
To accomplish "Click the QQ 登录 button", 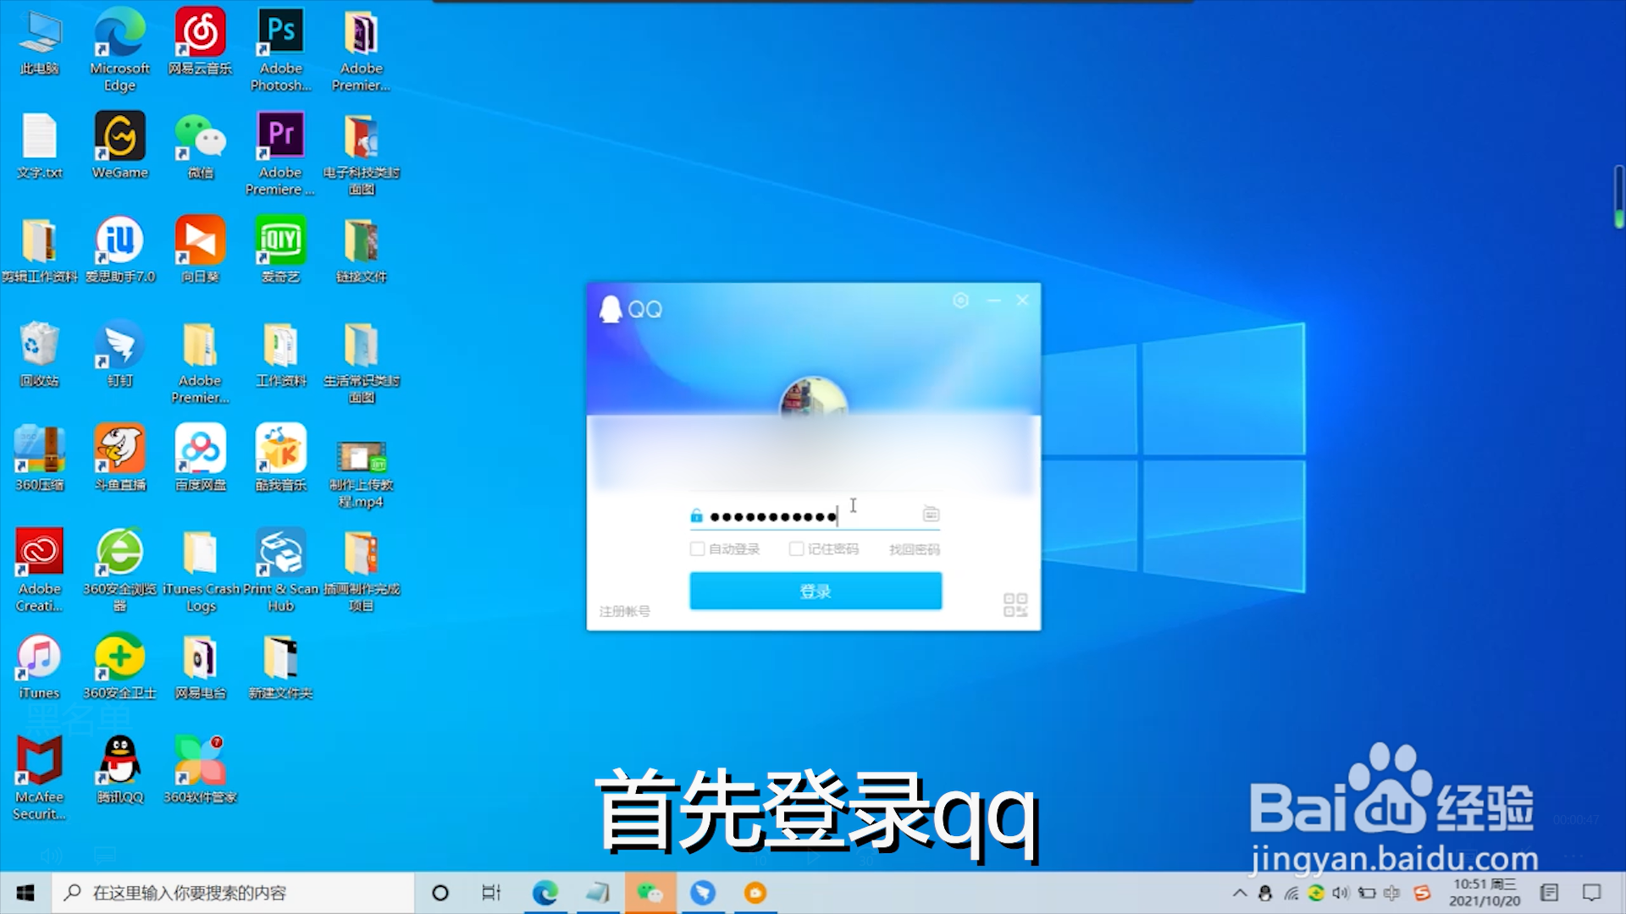I will coord(816,591).
